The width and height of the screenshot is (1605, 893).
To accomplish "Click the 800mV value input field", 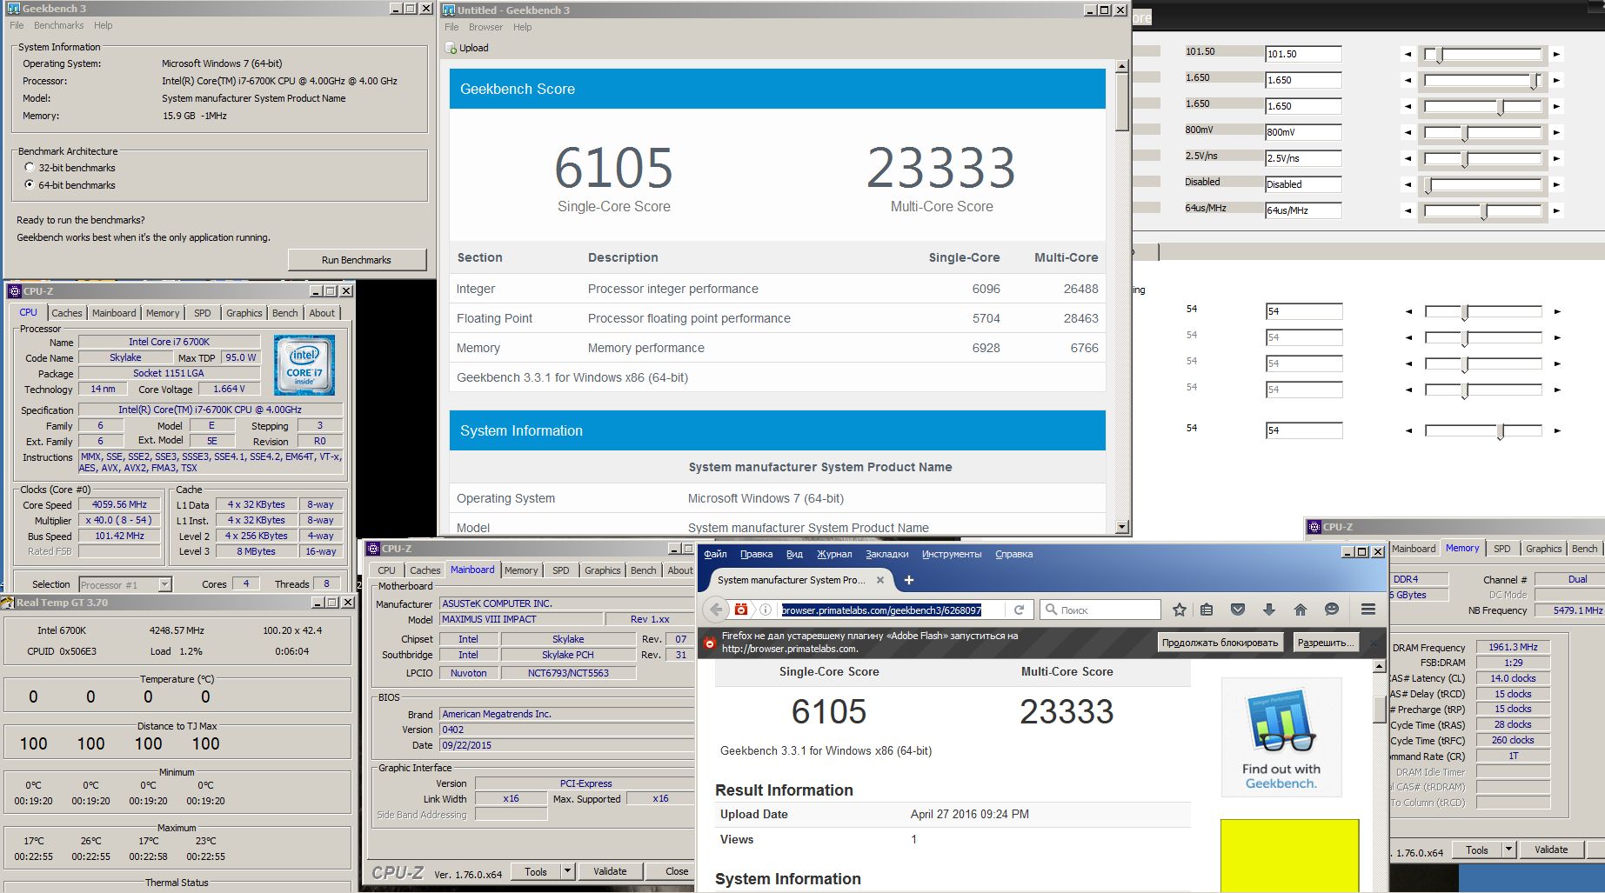I will tap(1303, 132).
